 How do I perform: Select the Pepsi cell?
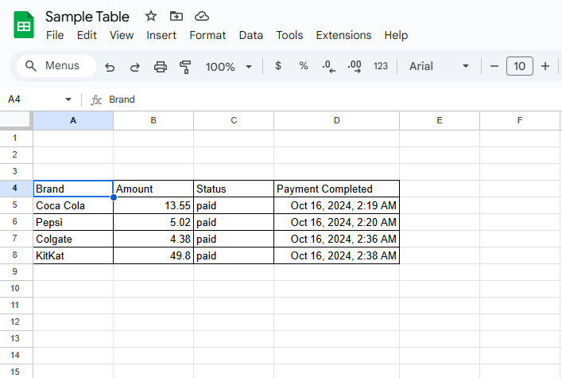coord(73,222)
